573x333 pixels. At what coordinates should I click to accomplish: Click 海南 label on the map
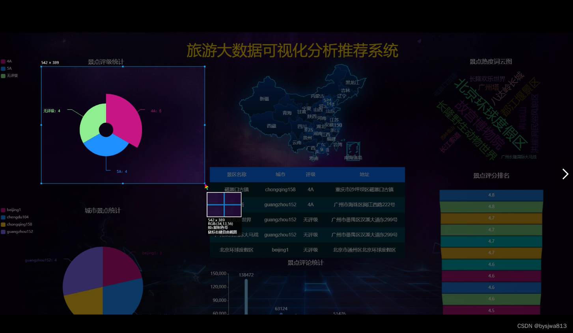tap(314, 158)
